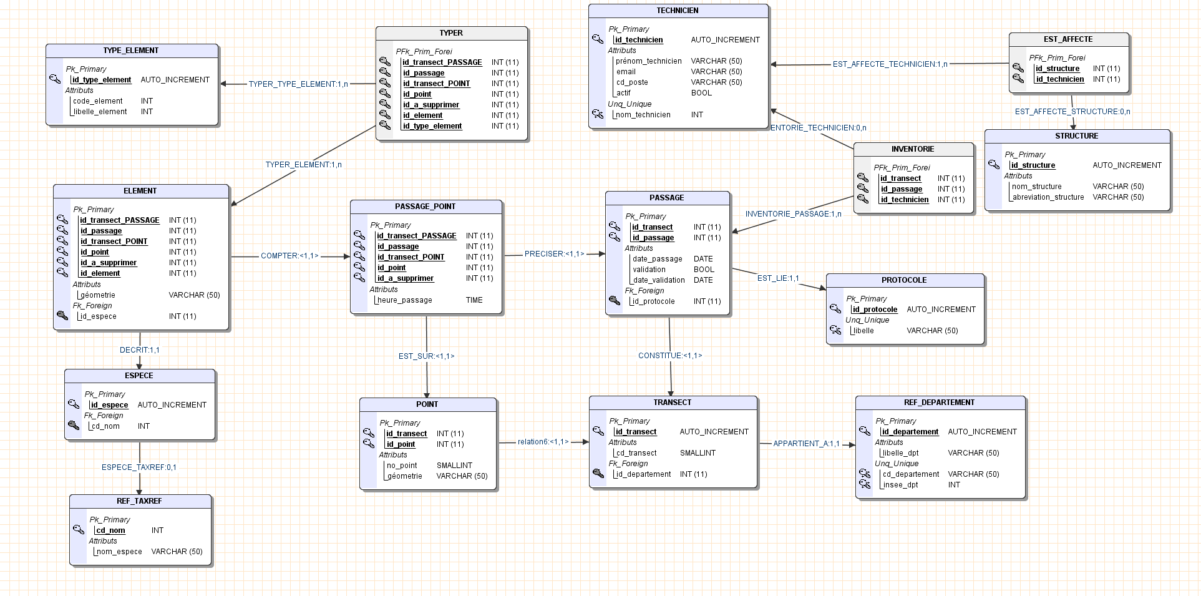This screenshot has width=1201, height=596.
Task: Select the PASSAGE_POINT table header
Action: pyautogui.click(x=426, y=207)
